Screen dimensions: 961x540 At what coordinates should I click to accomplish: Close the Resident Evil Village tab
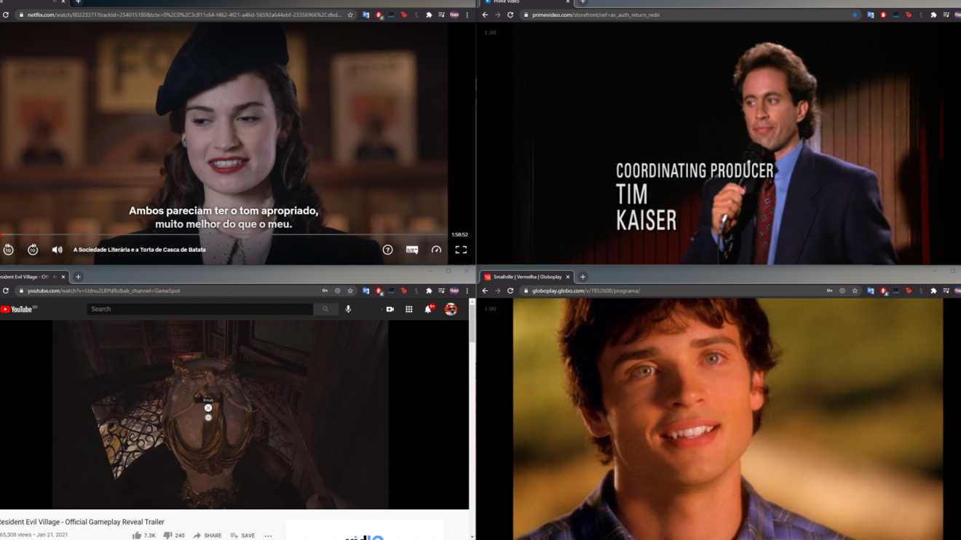[x=63, y=277]
